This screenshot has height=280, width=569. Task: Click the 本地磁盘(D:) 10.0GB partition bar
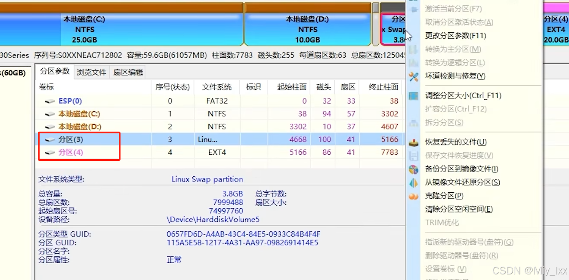[x=308, y=29]
